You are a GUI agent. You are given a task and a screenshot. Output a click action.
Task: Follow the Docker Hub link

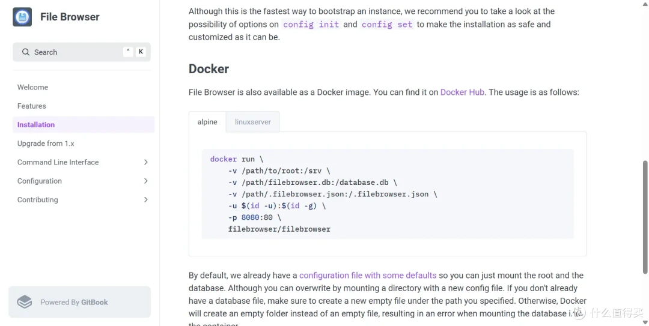(x=462, y=92)
